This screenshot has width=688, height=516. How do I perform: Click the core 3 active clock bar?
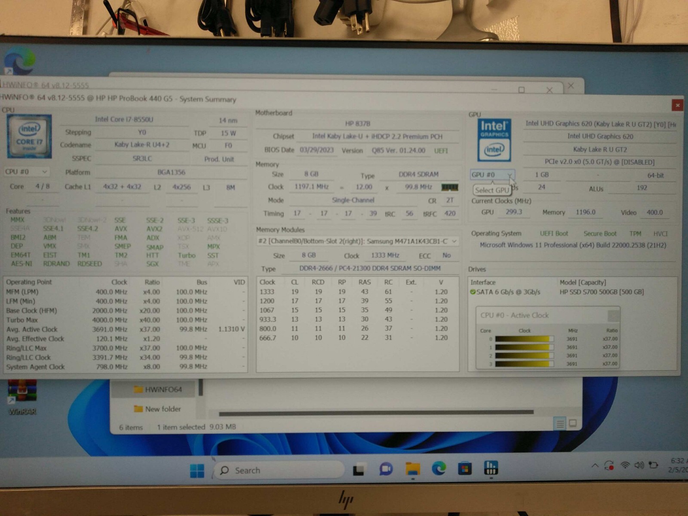tap(524, 364)
